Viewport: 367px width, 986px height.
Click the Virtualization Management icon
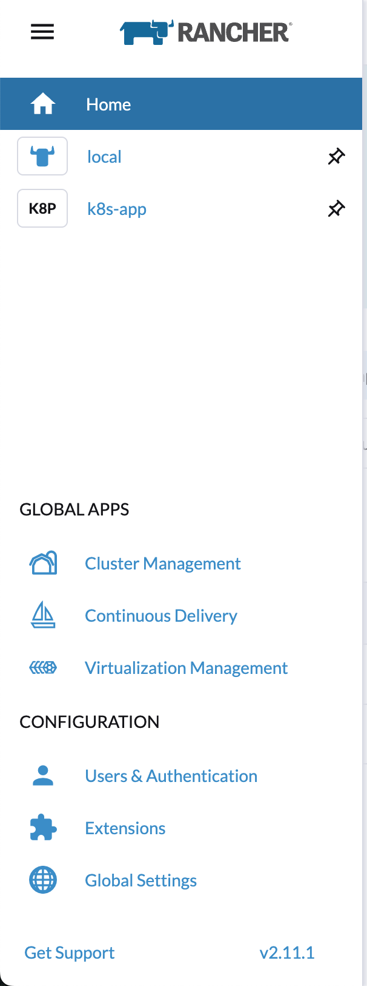43,668
